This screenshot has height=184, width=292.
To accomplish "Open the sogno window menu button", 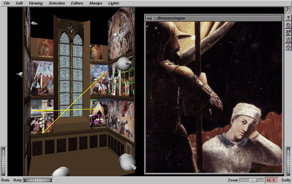I will [149, 18].
